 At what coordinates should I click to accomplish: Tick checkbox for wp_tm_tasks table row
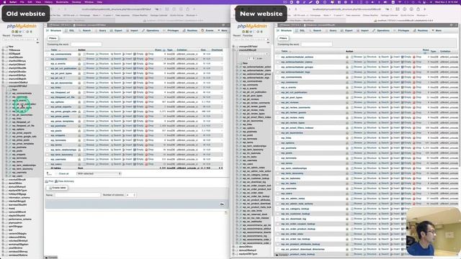[278, 183]
